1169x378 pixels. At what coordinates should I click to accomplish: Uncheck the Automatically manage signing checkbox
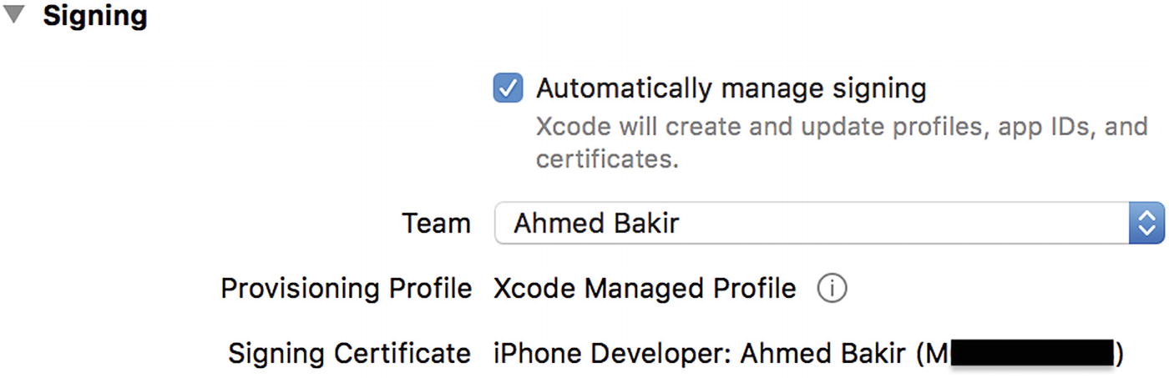(x=508, y=88)
